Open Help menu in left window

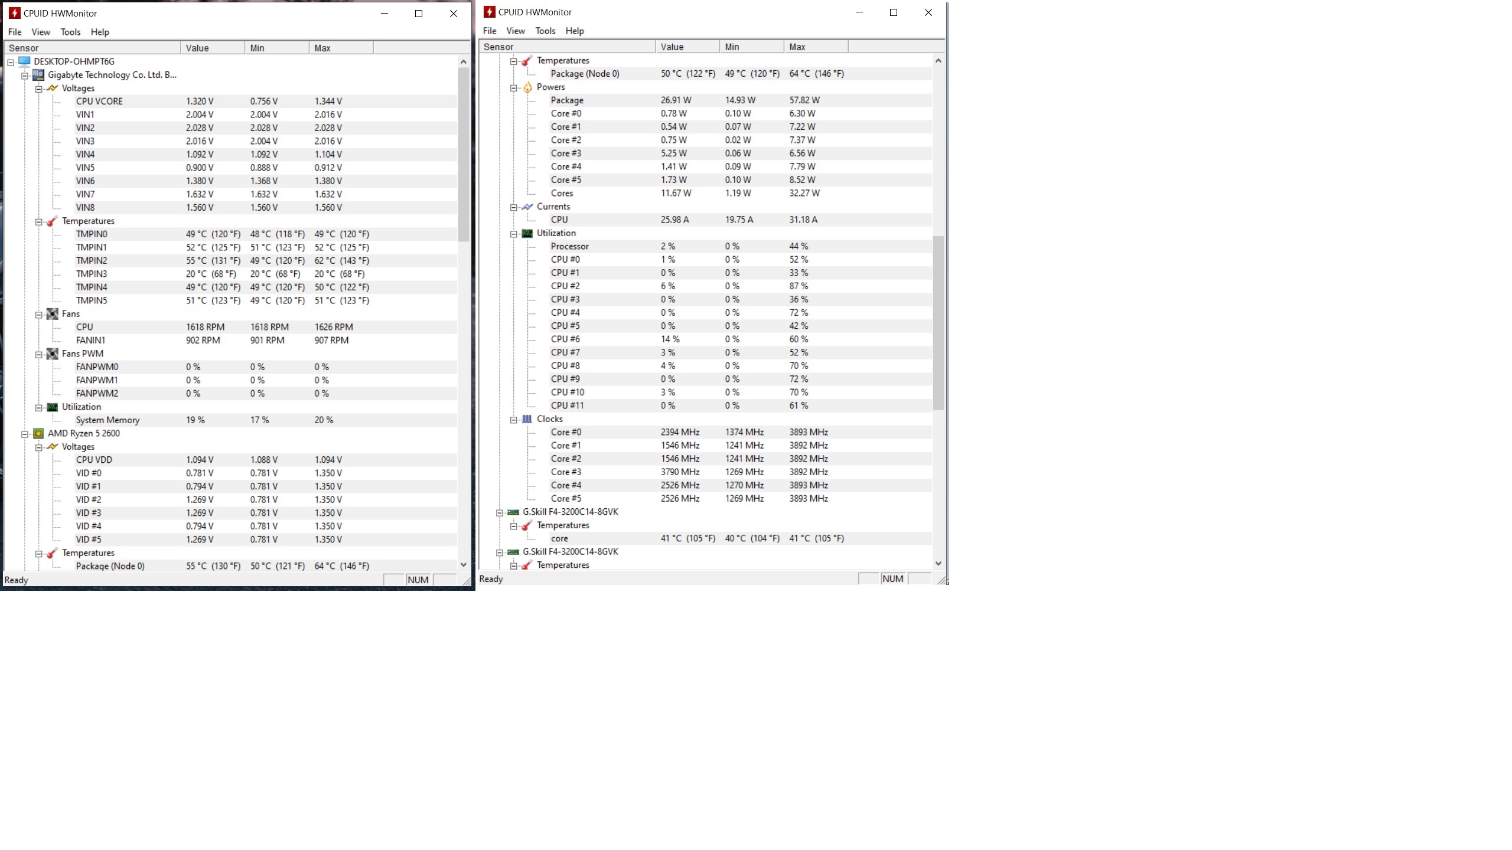tap(100, 32)
